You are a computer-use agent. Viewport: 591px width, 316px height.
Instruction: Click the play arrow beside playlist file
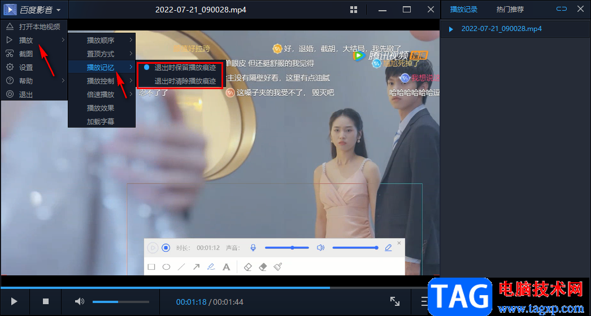[451, 29]
